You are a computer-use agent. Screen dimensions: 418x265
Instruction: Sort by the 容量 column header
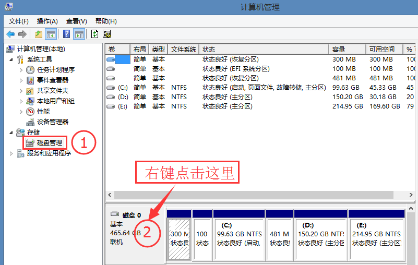pos(339,49)
